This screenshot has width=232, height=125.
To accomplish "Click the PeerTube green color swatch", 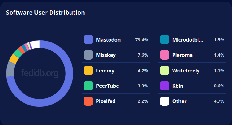I will click(88, 86).
